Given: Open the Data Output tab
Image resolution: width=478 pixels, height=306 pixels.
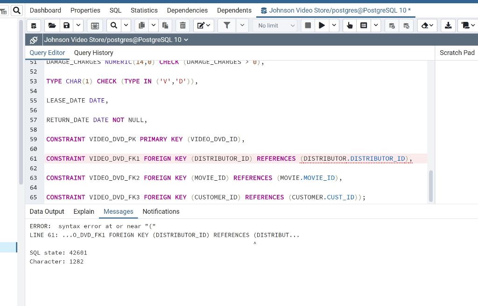Looking at the screenshot, I should pos(47,211).
